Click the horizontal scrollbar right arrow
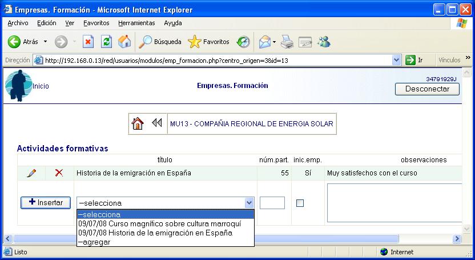 [457, 238]
